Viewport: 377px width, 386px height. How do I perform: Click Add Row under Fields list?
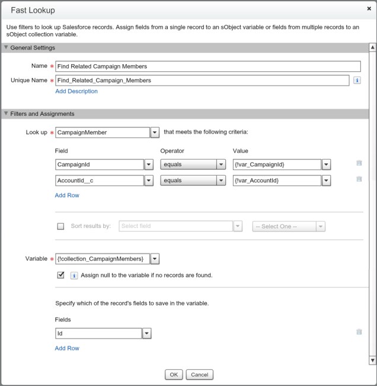[x=67, y=348]
